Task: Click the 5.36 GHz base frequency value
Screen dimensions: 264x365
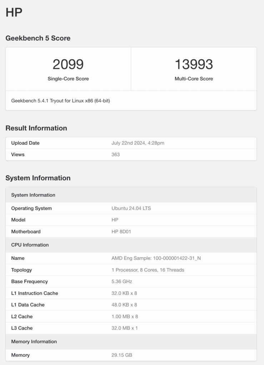Action: coord(122,281)
